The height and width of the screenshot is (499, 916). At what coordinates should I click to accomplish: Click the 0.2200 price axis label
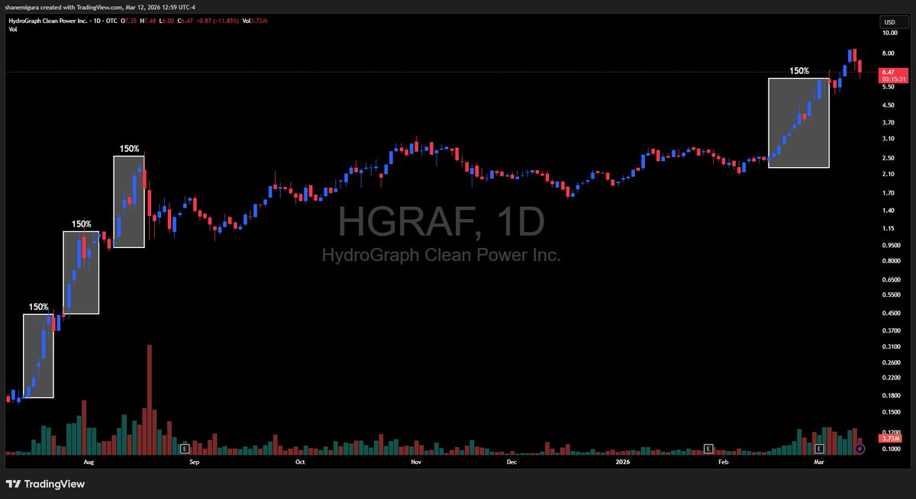[892, 378]
